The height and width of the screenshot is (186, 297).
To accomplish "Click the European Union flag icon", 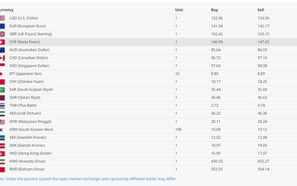I will [2, 26].
